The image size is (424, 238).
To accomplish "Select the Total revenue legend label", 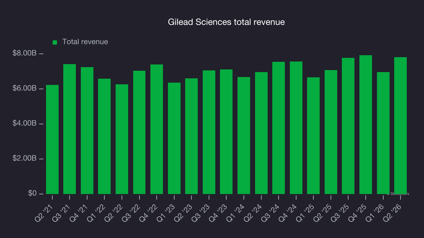I will point(85,42).
